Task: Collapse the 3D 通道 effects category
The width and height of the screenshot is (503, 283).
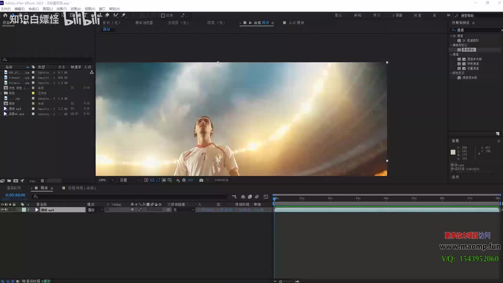Action: [x=452, y=36]
